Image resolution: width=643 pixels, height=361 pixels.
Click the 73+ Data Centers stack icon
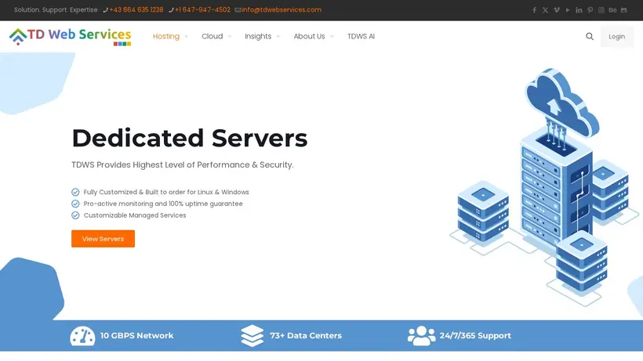(252, 336)
